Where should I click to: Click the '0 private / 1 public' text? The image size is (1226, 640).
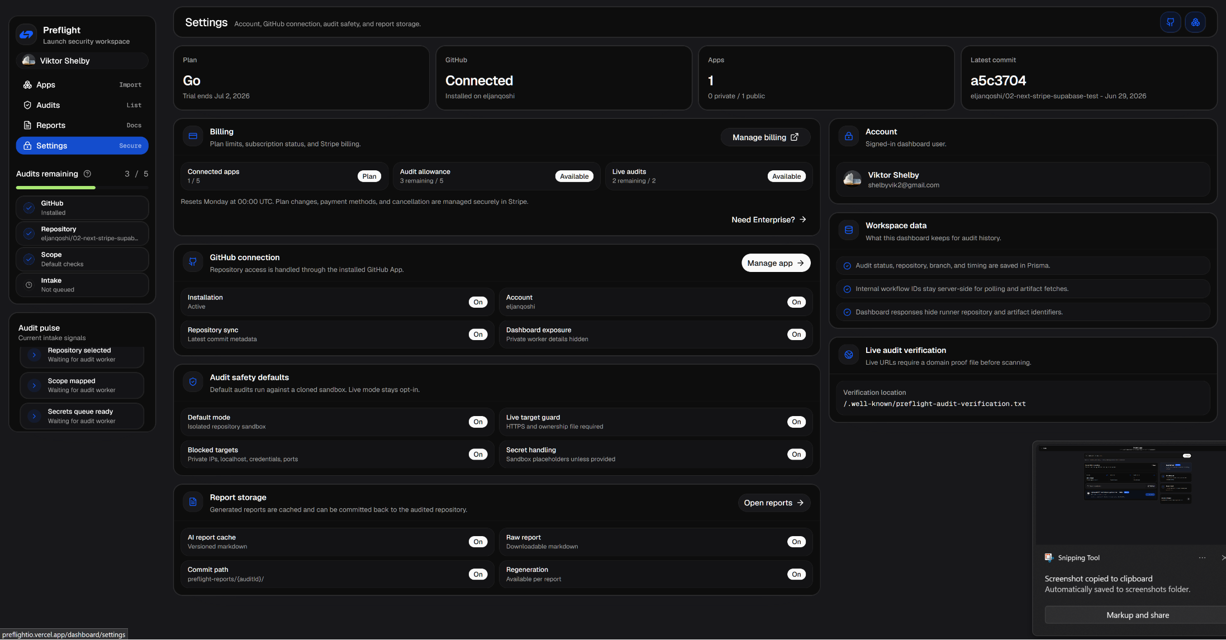click(736, 96)
